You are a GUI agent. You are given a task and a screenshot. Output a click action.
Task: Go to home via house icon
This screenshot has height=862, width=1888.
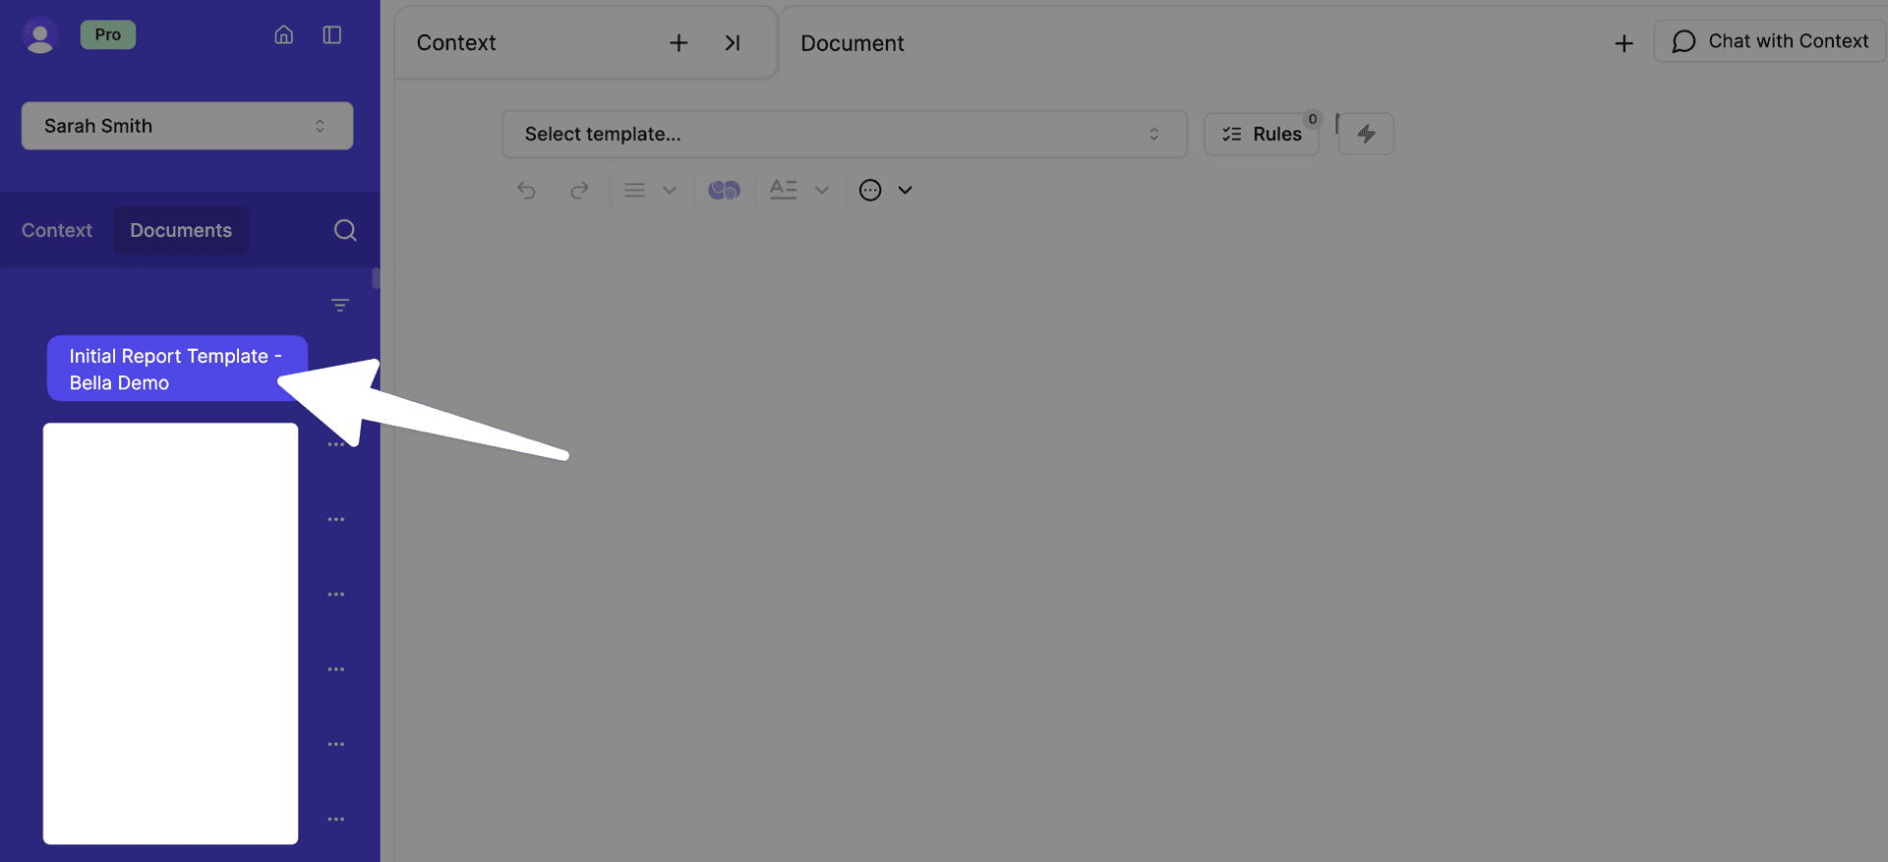pos(283,35)
